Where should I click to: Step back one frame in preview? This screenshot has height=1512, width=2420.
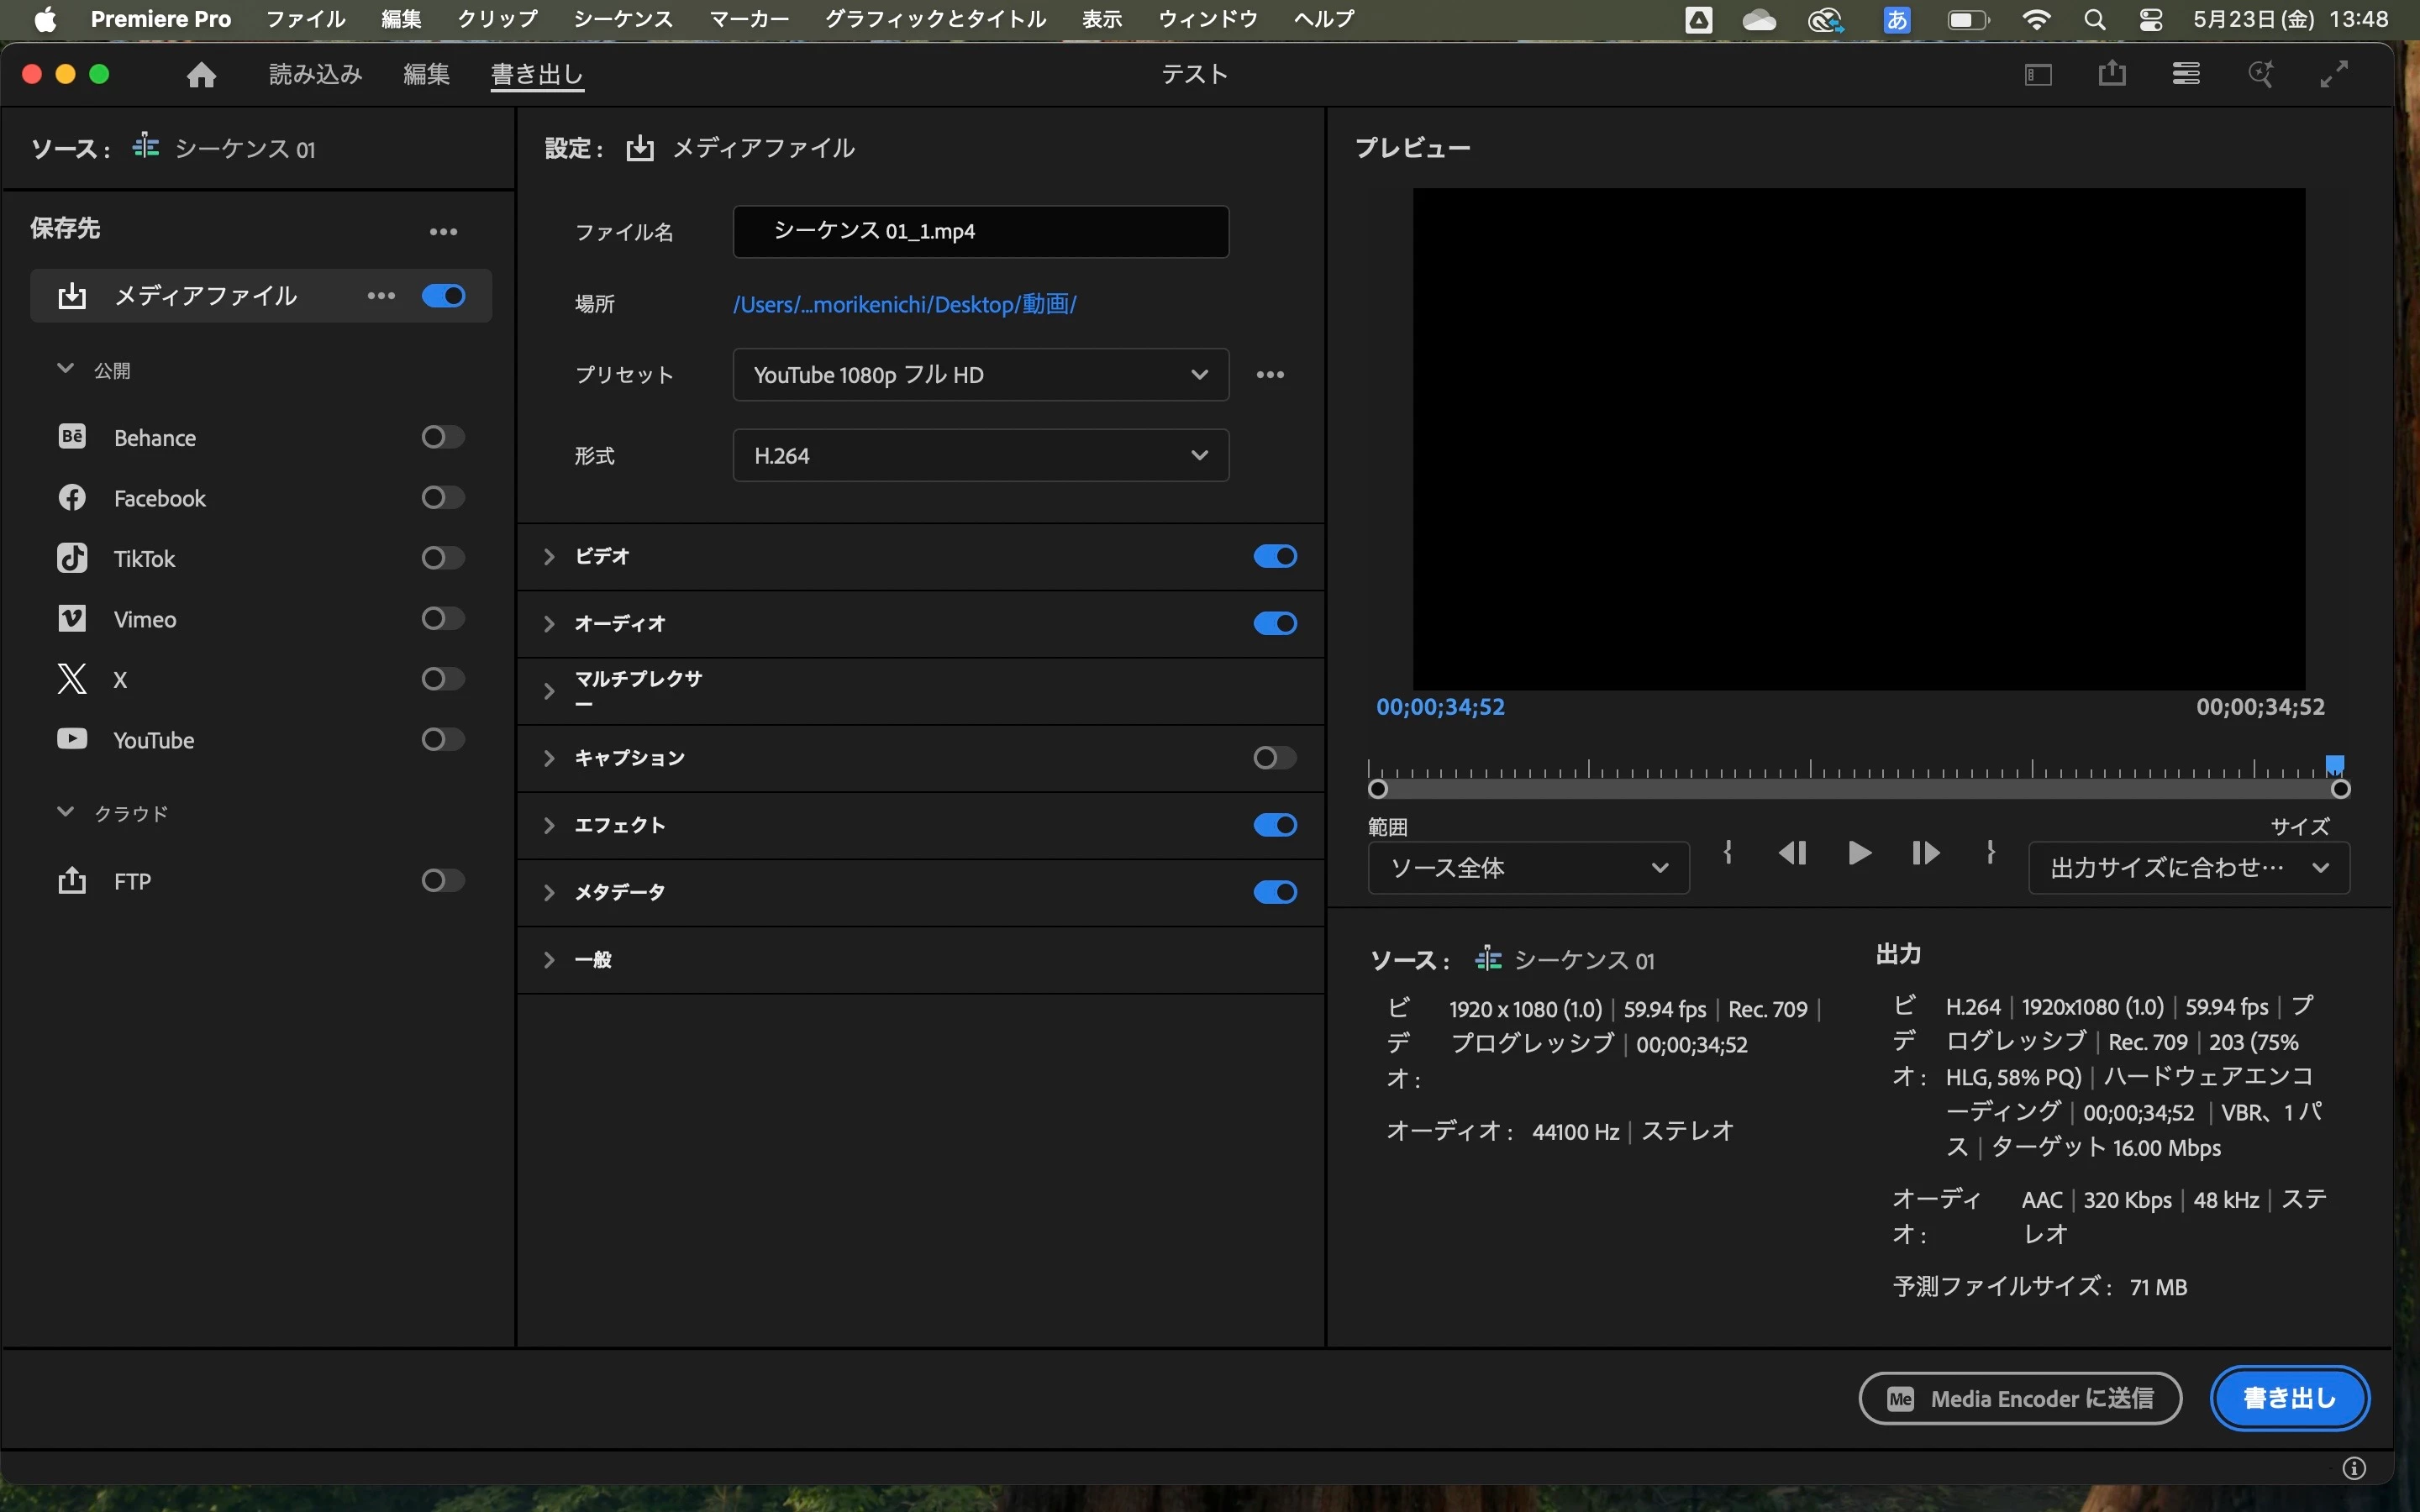[x=1792, y=853]
